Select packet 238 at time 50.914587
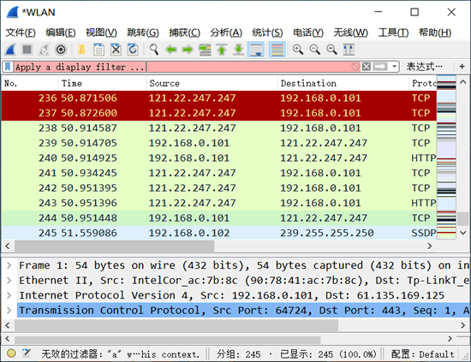Screen dimensions: 471x362 (x=219, y=128)
